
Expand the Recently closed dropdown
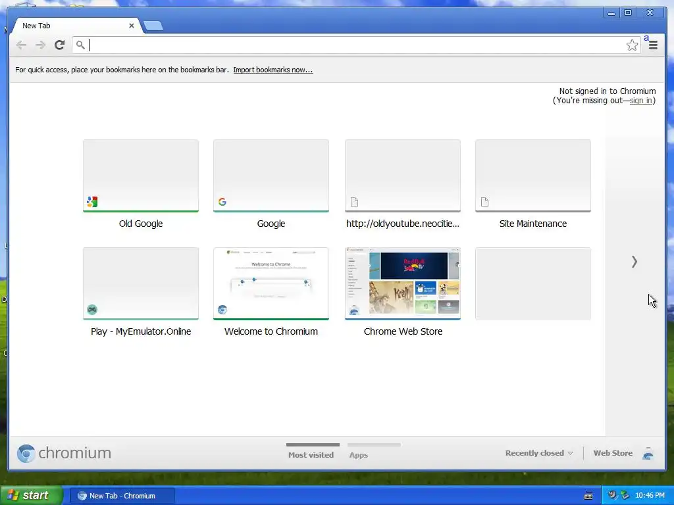point(539,453)
